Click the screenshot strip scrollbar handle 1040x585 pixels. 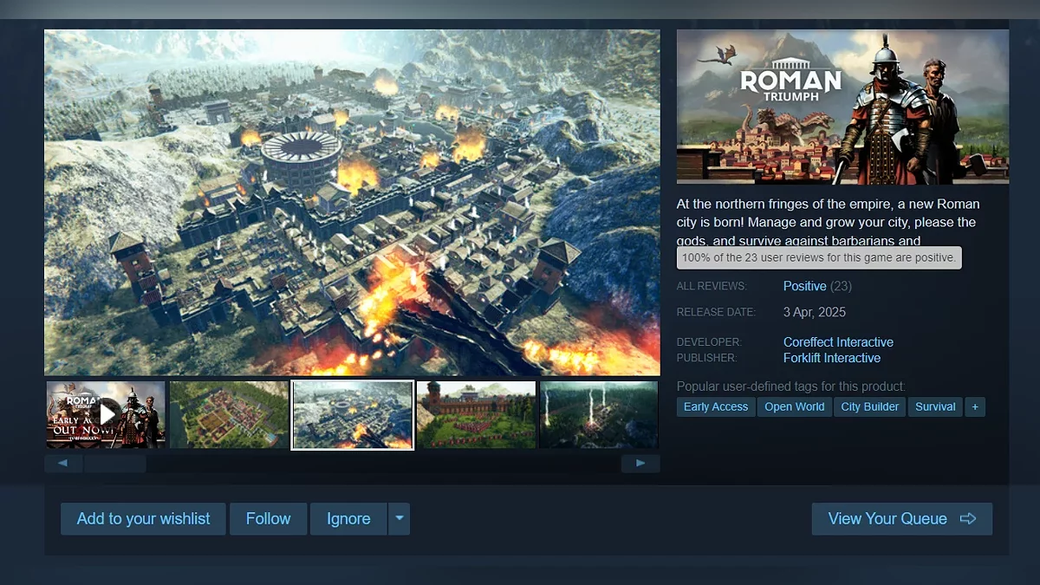(x=115, y=464)
